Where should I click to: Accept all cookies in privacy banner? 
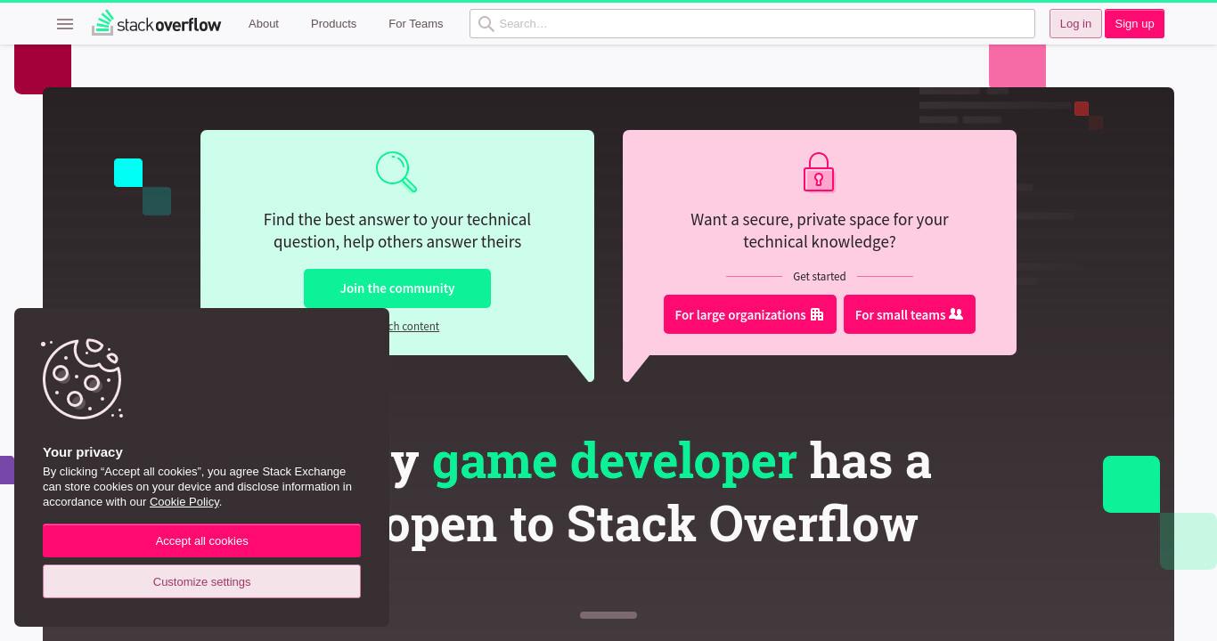coord(201,540)
